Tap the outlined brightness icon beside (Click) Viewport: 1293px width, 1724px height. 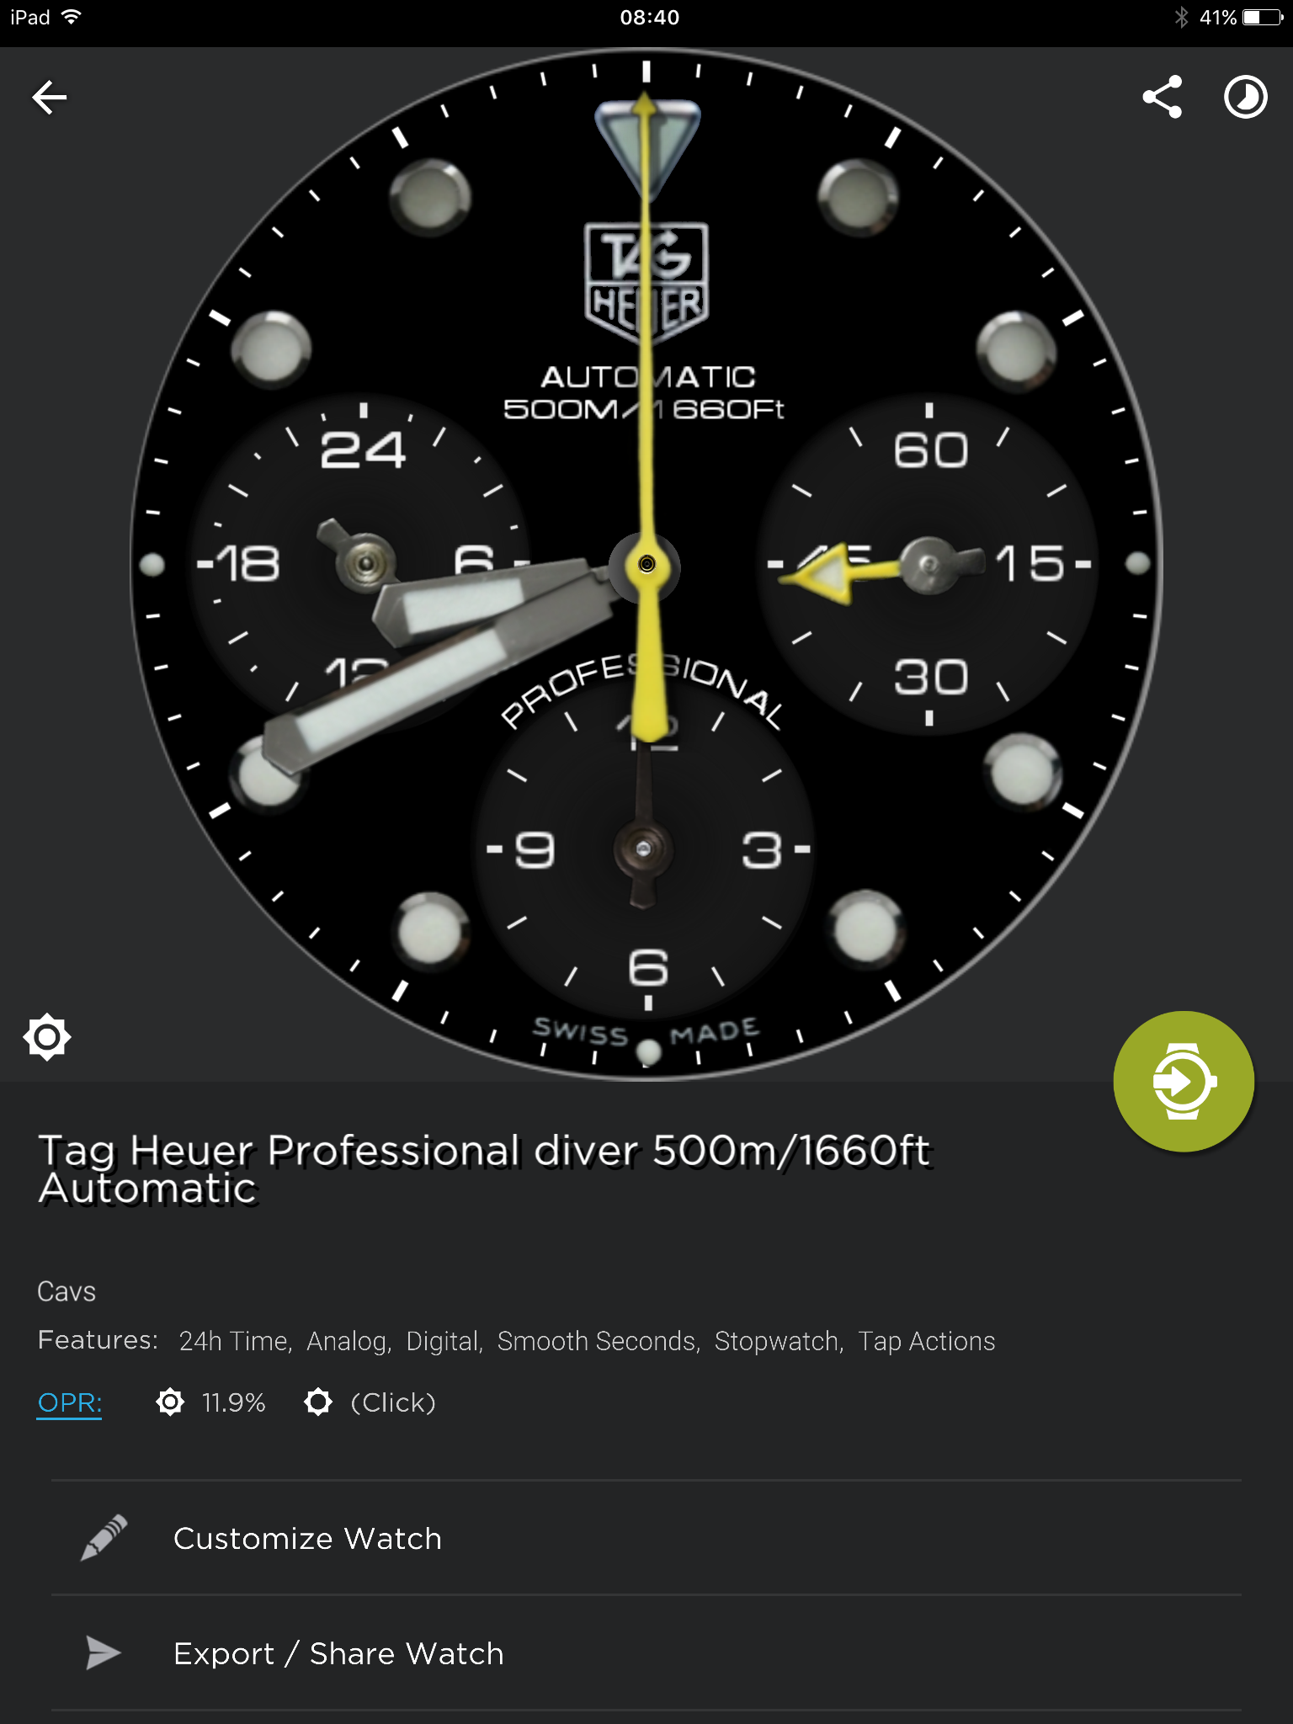(x=318, y=1402)
